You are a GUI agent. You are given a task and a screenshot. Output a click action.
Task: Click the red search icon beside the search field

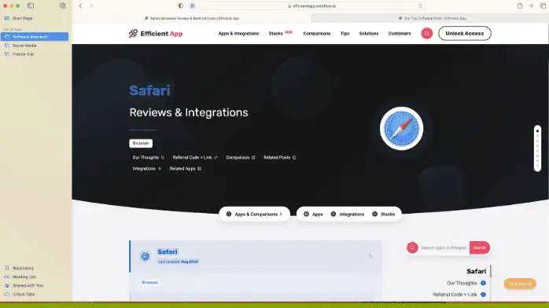click(412, 247)
